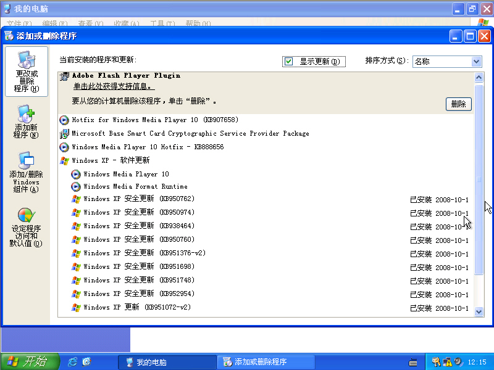This screenshot has height=370, width=494.
Task: Click the system tray clock 12:15
Action: pyautogui.click(x=477, y=362)
